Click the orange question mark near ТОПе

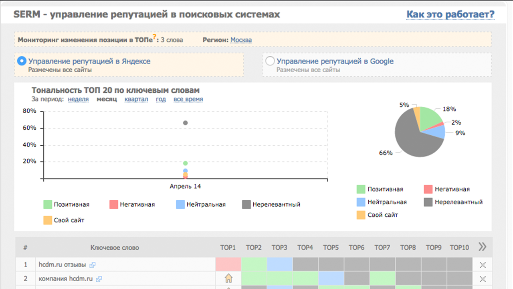pyautogui.click(x=155, y=37)
